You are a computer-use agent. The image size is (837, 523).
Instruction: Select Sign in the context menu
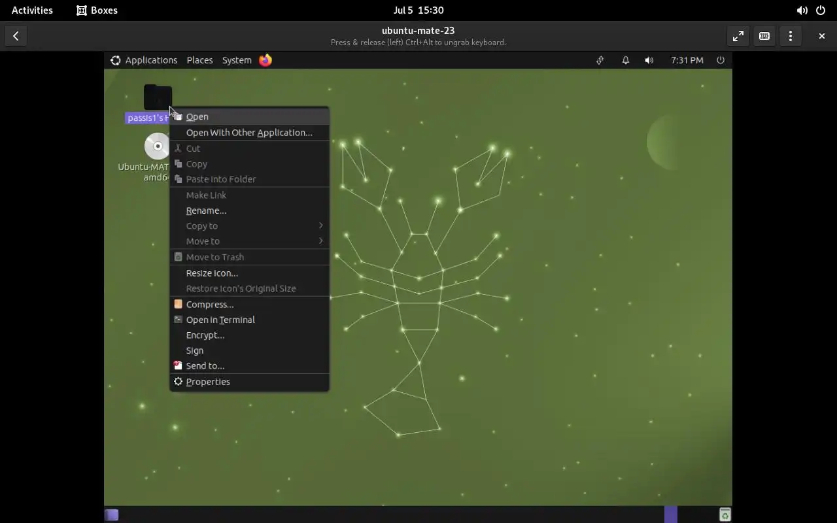[x=249, y=350]
